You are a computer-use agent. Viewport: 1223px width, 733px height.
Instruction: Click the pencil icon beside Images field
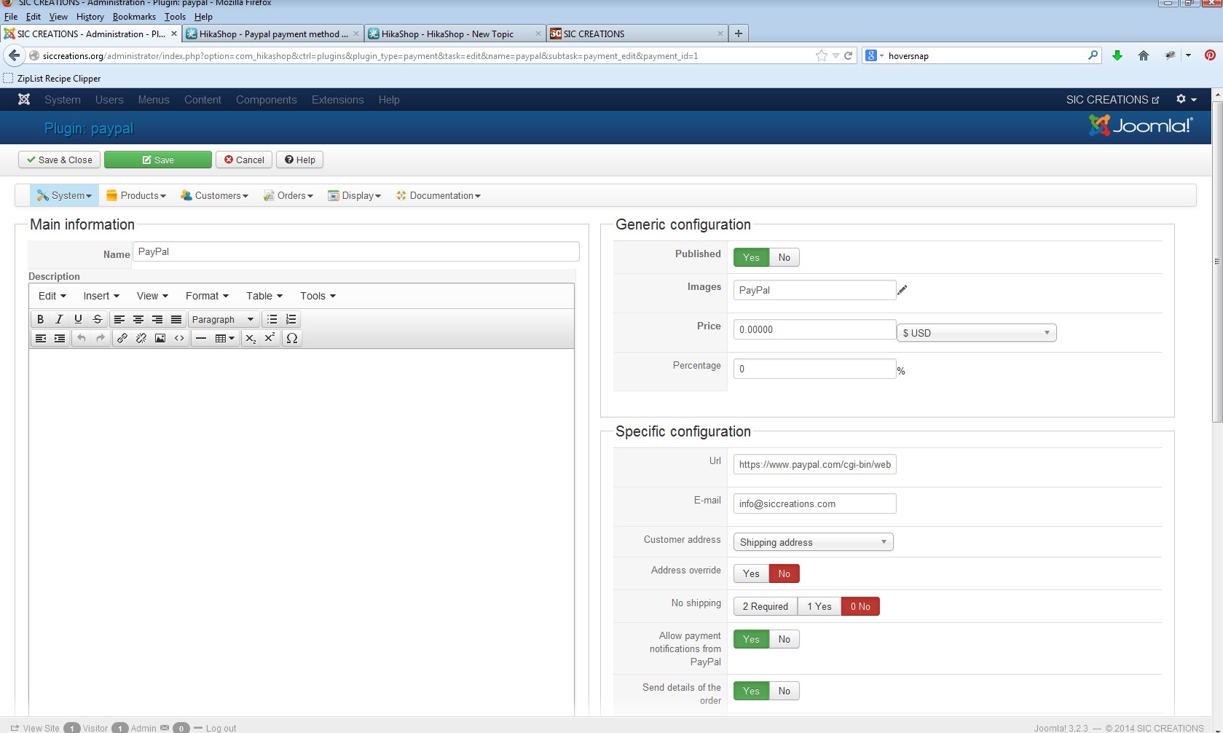(x=902, y=290)
